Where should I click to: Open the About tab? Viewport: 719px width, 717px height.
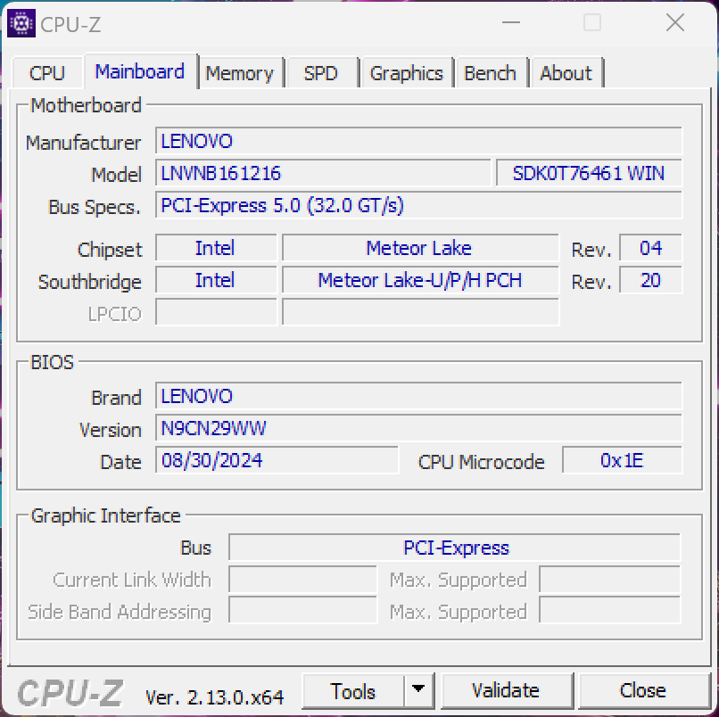click(566, 73)
